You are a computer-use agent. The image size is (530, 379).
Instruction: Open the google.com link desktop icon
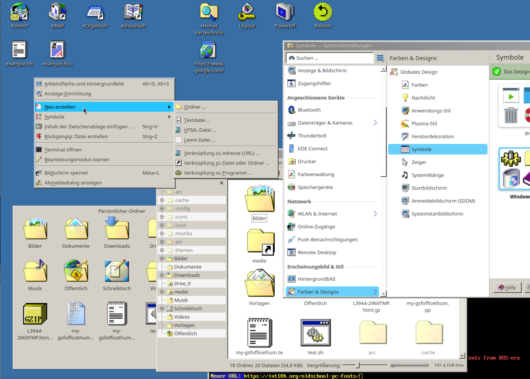click(209, 57)
